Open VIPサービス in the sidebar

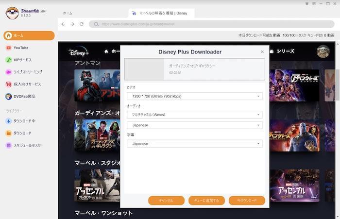(22, 60)
